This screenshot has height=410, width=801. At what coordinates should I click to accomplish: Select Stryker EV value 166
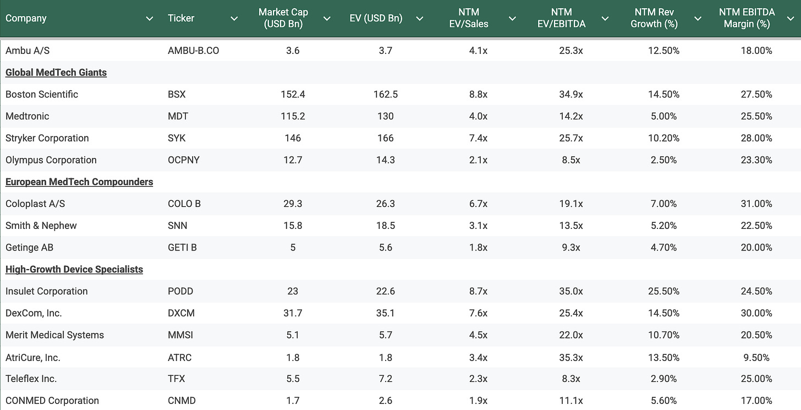386,138
